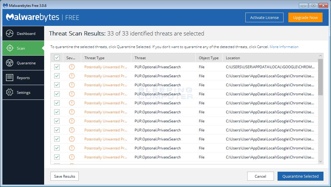Uncheck the first PUP.Optional.PrivateSearch threat

click(57, 67)
